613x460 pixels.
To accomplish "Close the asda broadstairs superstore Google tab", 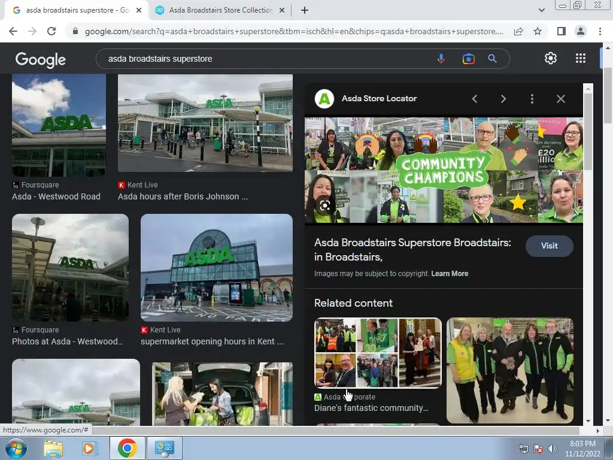I will (x=139, y=11).
